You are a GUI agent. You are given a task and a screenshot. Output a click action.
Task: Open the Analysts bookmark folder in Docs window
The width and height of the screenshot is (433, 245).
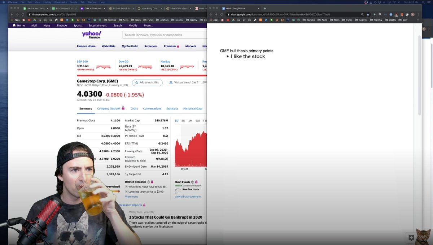coord(361,20)
